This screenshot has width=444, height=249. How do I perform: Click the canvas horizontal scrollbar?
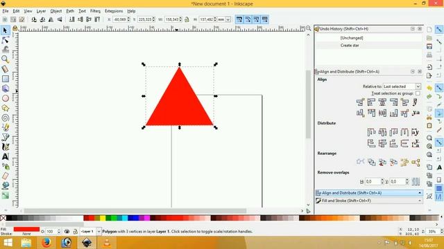tap(135, 210)
